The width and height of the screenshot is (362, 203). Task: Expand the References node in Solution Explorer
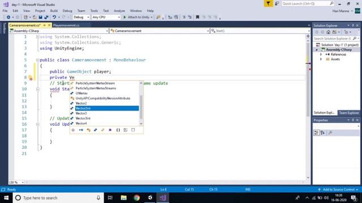click(321, 55)
